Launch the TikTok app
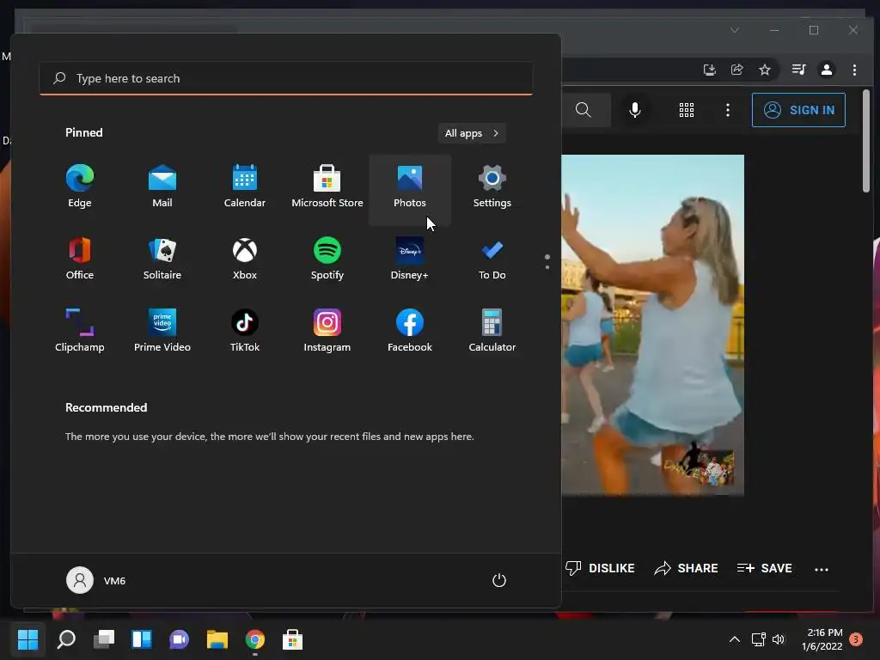Image resolution: width=880 pixels, height=660 pixels. (245, 332)
